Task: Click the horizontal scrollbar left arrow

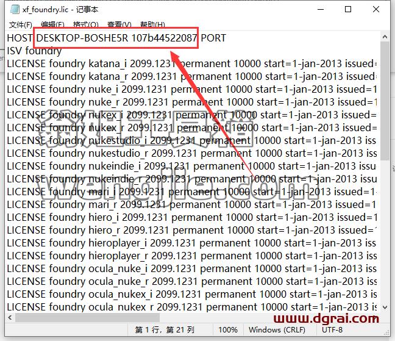Action: (10, 317)
